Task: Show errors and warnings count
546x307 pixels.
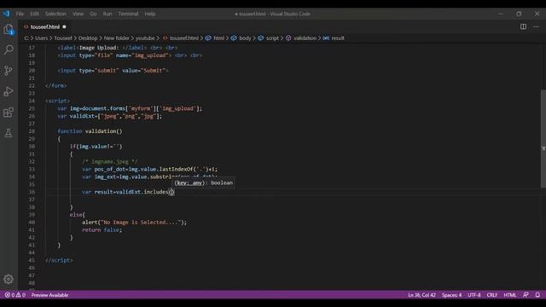Action: (15, 295)
